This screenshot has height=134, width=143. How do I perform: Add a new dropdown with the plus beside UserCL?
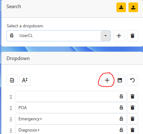click(119, 36)
